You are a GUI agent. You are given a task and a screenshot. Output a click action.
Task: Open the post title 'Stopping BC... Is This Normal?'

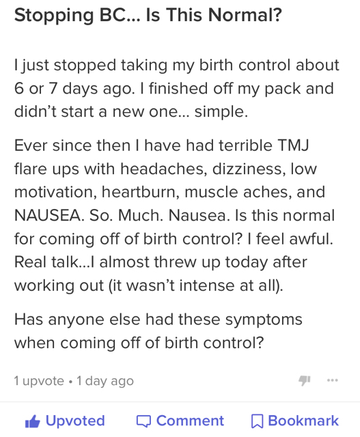pos(148,15)
